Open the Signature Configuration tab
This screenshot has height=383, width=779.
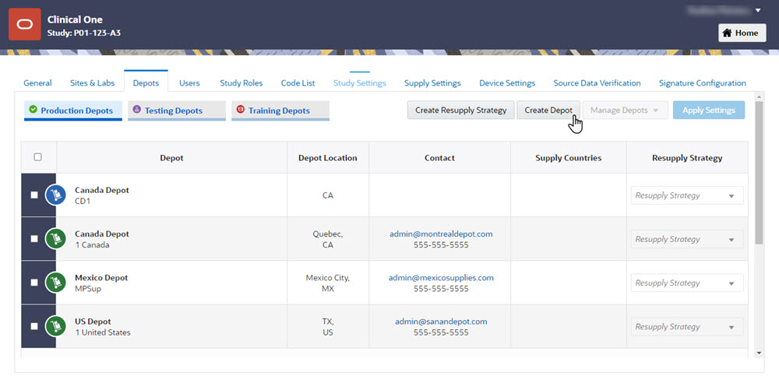[x=703, y=83]
